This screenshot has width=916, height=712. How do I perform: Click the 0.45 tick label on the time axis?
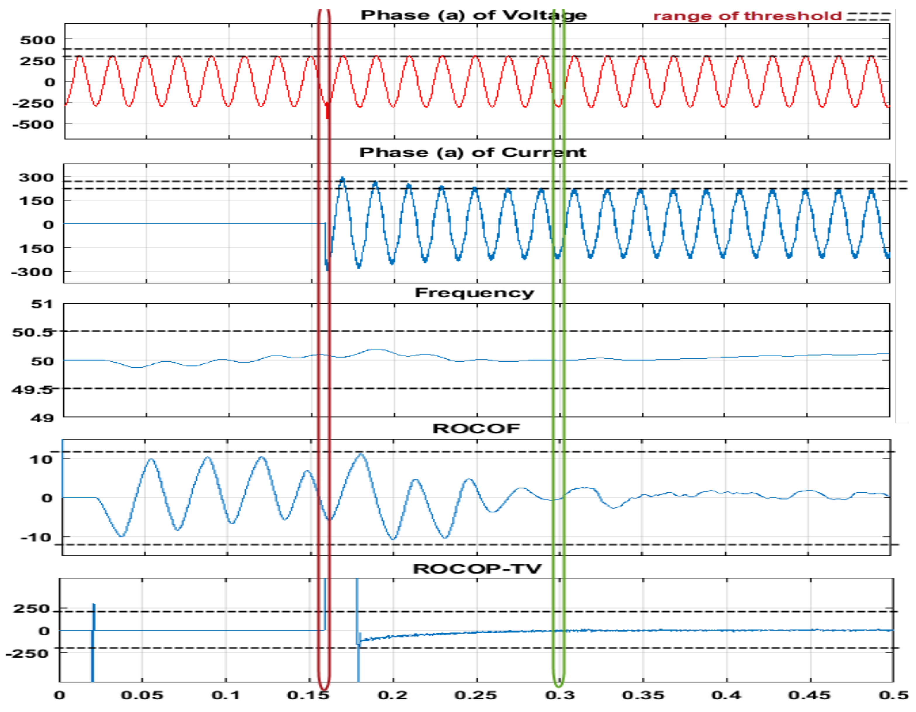[x=809, y=695]
